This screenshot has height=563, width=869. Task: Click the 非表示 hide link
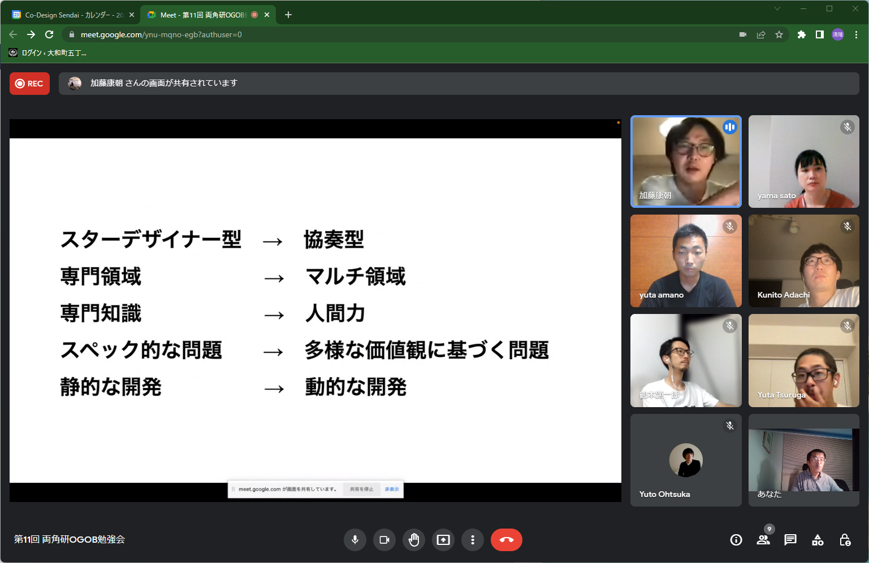392,489
